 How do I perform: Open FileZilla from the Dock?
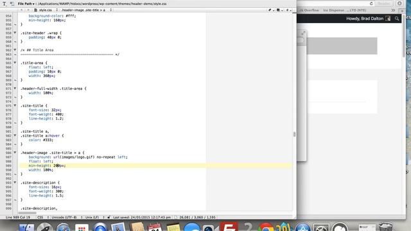229,227
